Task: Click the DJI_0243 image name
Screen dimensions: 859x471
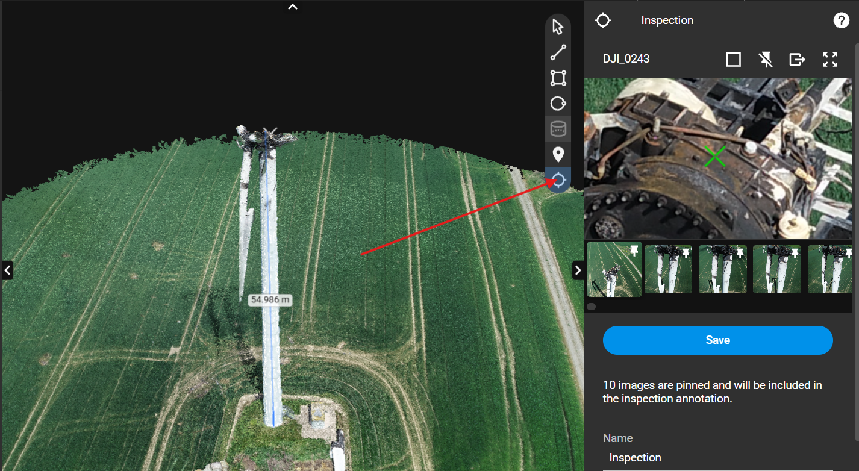Action: pyautogui.click(x=626, y=59)
